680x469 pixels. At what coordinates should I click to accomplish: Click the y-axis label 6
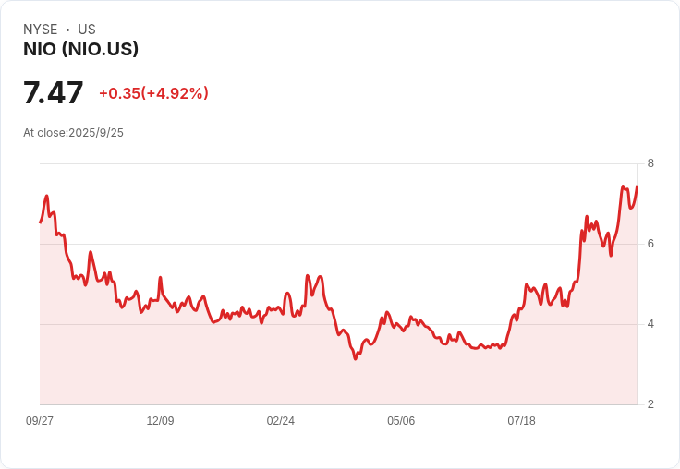[x=650, y=244]
